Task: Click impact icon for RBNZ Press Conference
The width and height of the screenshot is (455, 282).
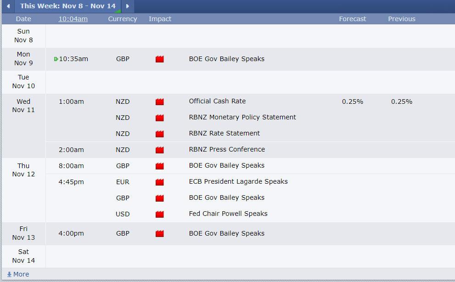Action: click(160, 150)
